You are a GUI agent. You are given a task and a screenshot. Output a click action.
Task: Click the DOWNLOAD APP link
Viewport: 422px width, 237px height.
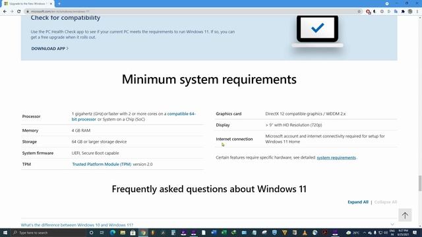pyautogui.click(x=50, y=49)
